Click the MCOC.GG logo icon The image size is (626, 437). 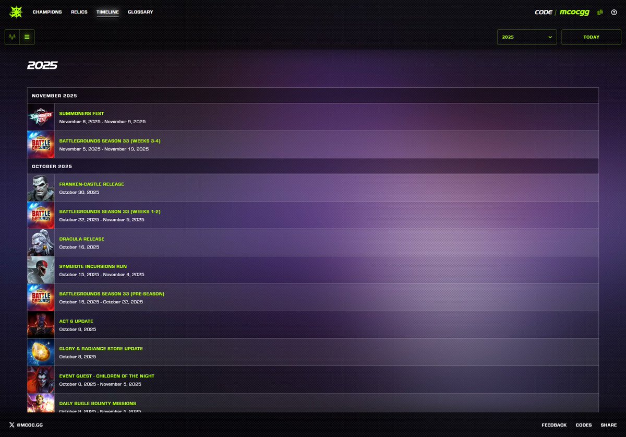[16, 11]
